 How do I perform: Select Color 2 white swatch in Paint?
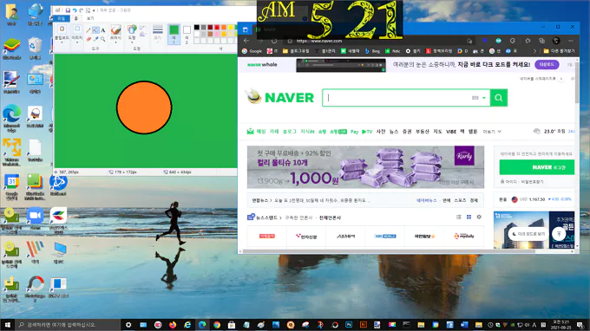click(187, 34)
